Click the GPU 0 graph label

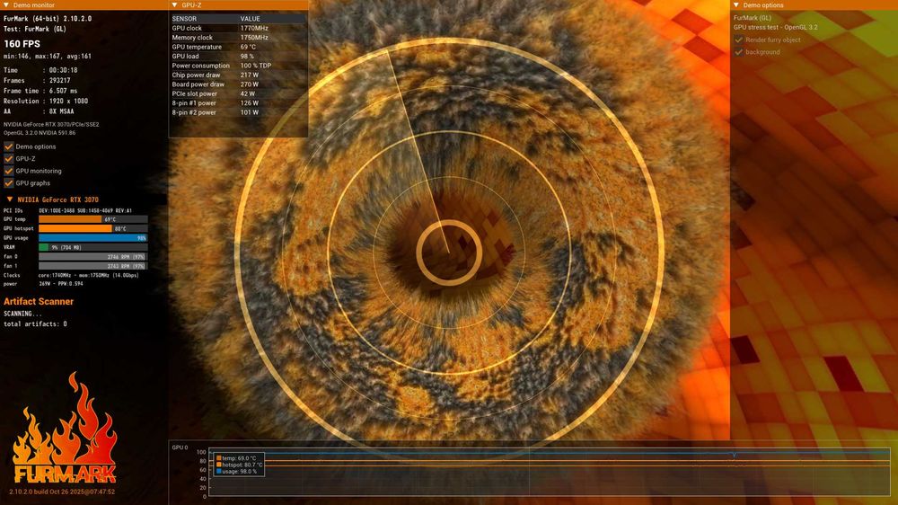click(180, 447)
